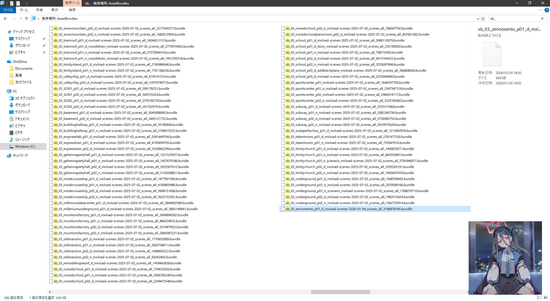
Task: Open the recent locations dropdown arrow
Action: point(21,19)
